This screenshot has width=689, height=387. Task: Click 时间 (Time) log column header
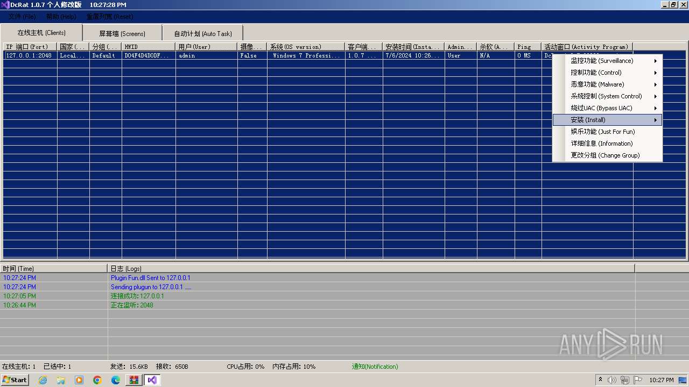coord(54,268)
